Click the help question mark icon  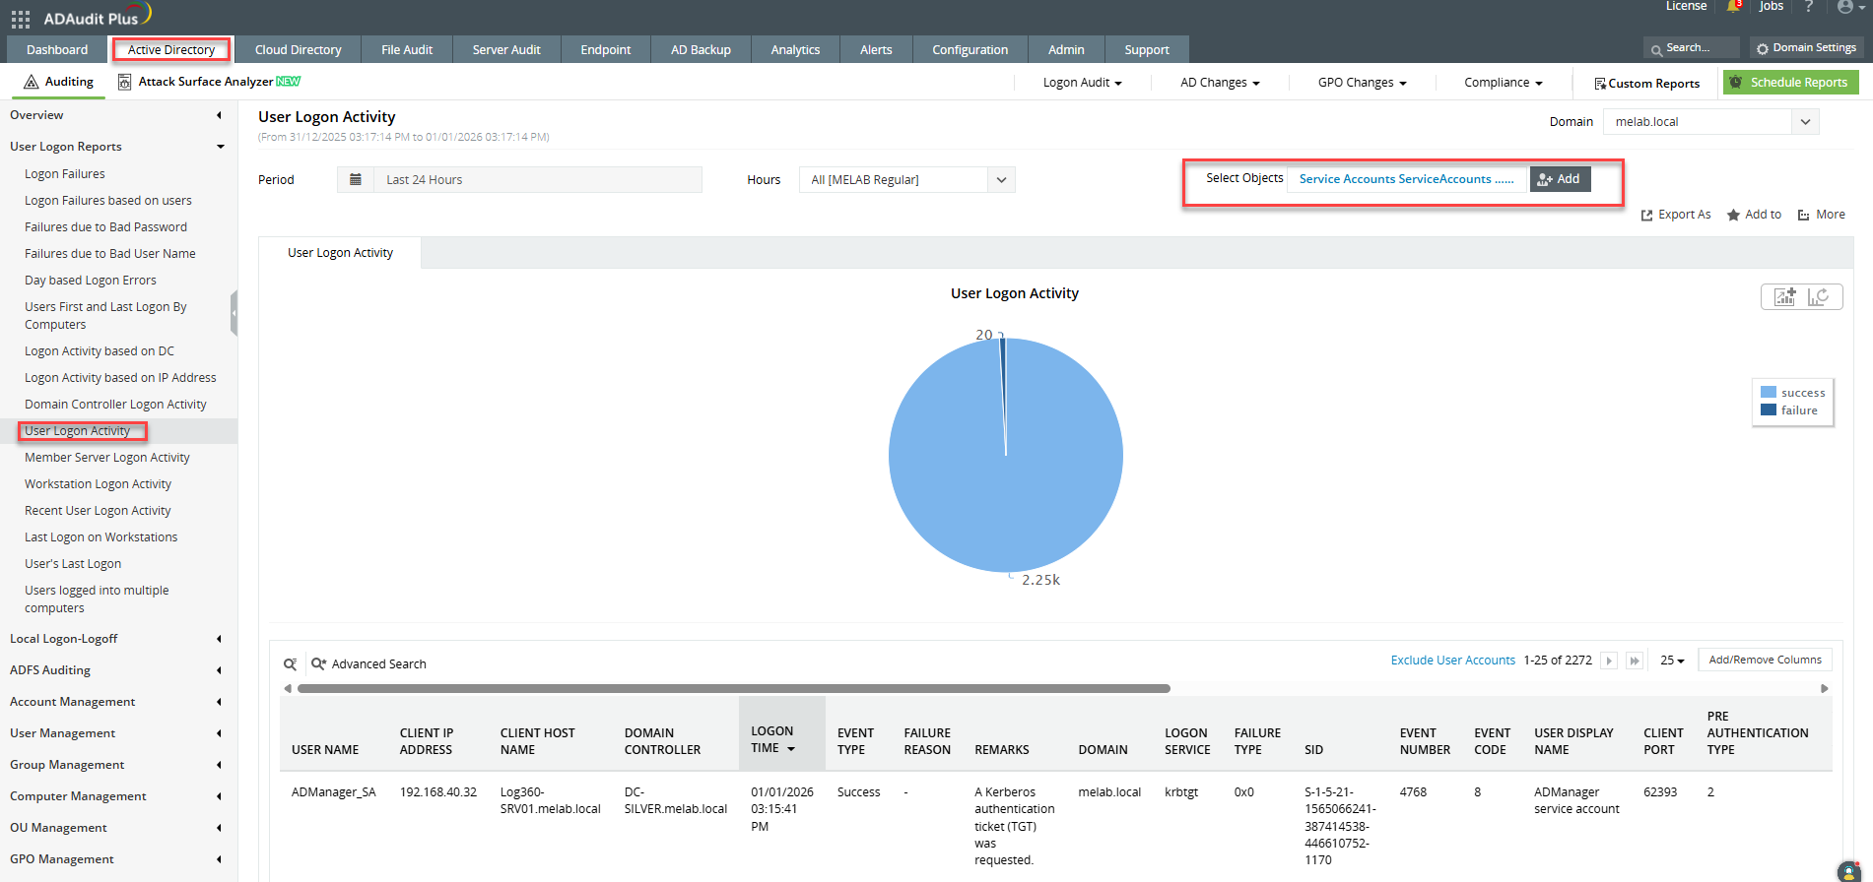1808,7
